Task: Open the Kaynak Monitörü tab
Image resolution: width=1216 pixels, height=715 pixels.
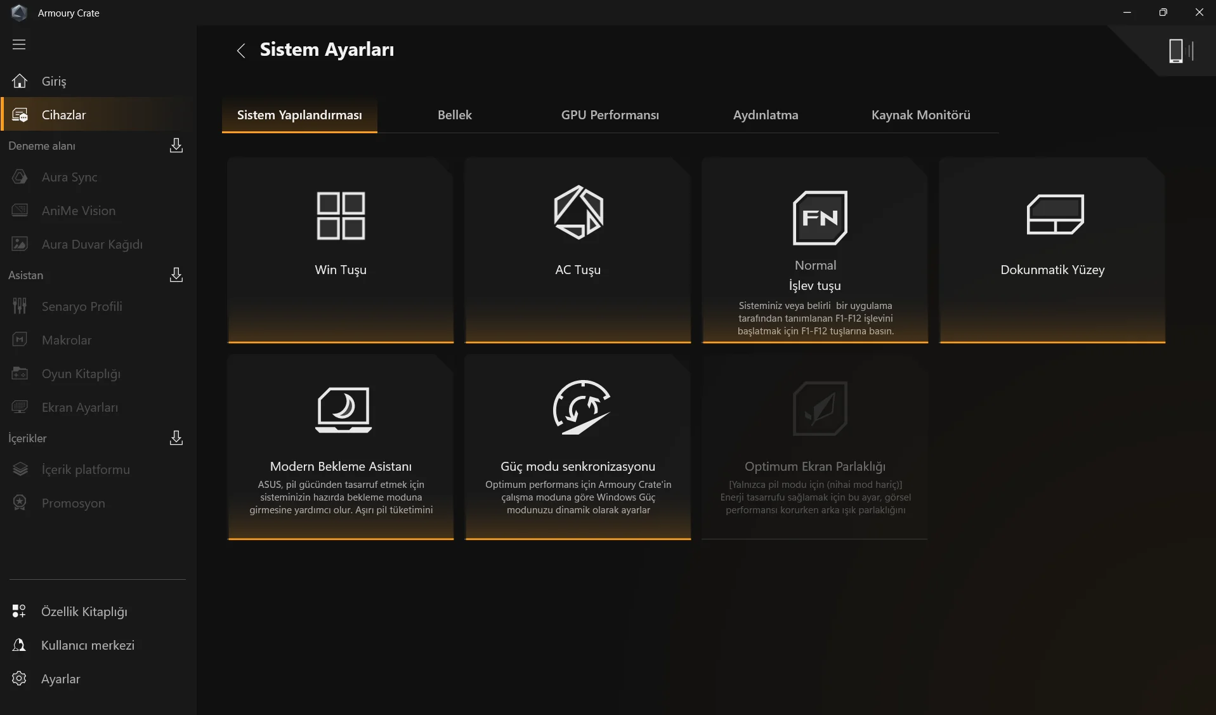Action: 921,115
